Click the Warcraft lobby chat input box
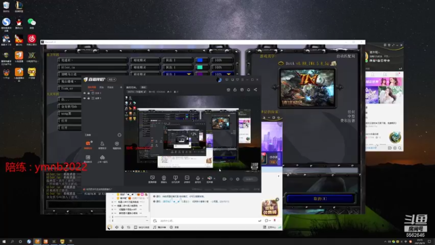This screenshot has width=435, height=245. tap(76, 205)
